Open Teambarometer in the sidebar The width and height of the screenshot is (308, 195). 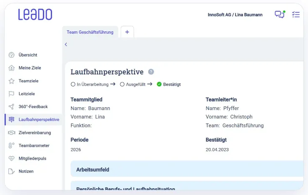point(34,146)
